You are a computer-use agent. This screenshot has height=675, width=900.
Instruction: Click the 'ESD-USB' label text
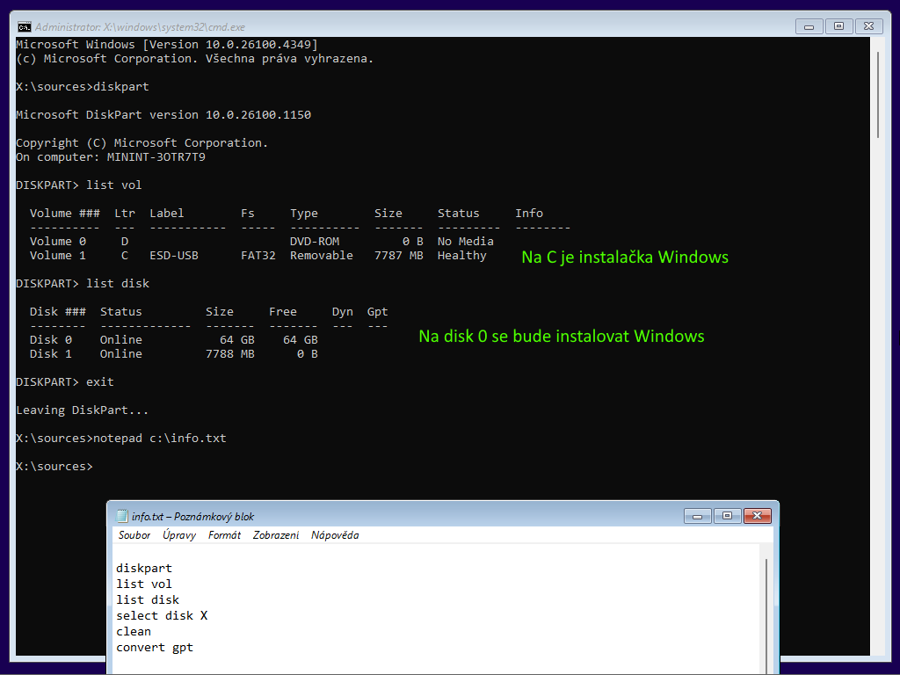(x=174, y=256)
